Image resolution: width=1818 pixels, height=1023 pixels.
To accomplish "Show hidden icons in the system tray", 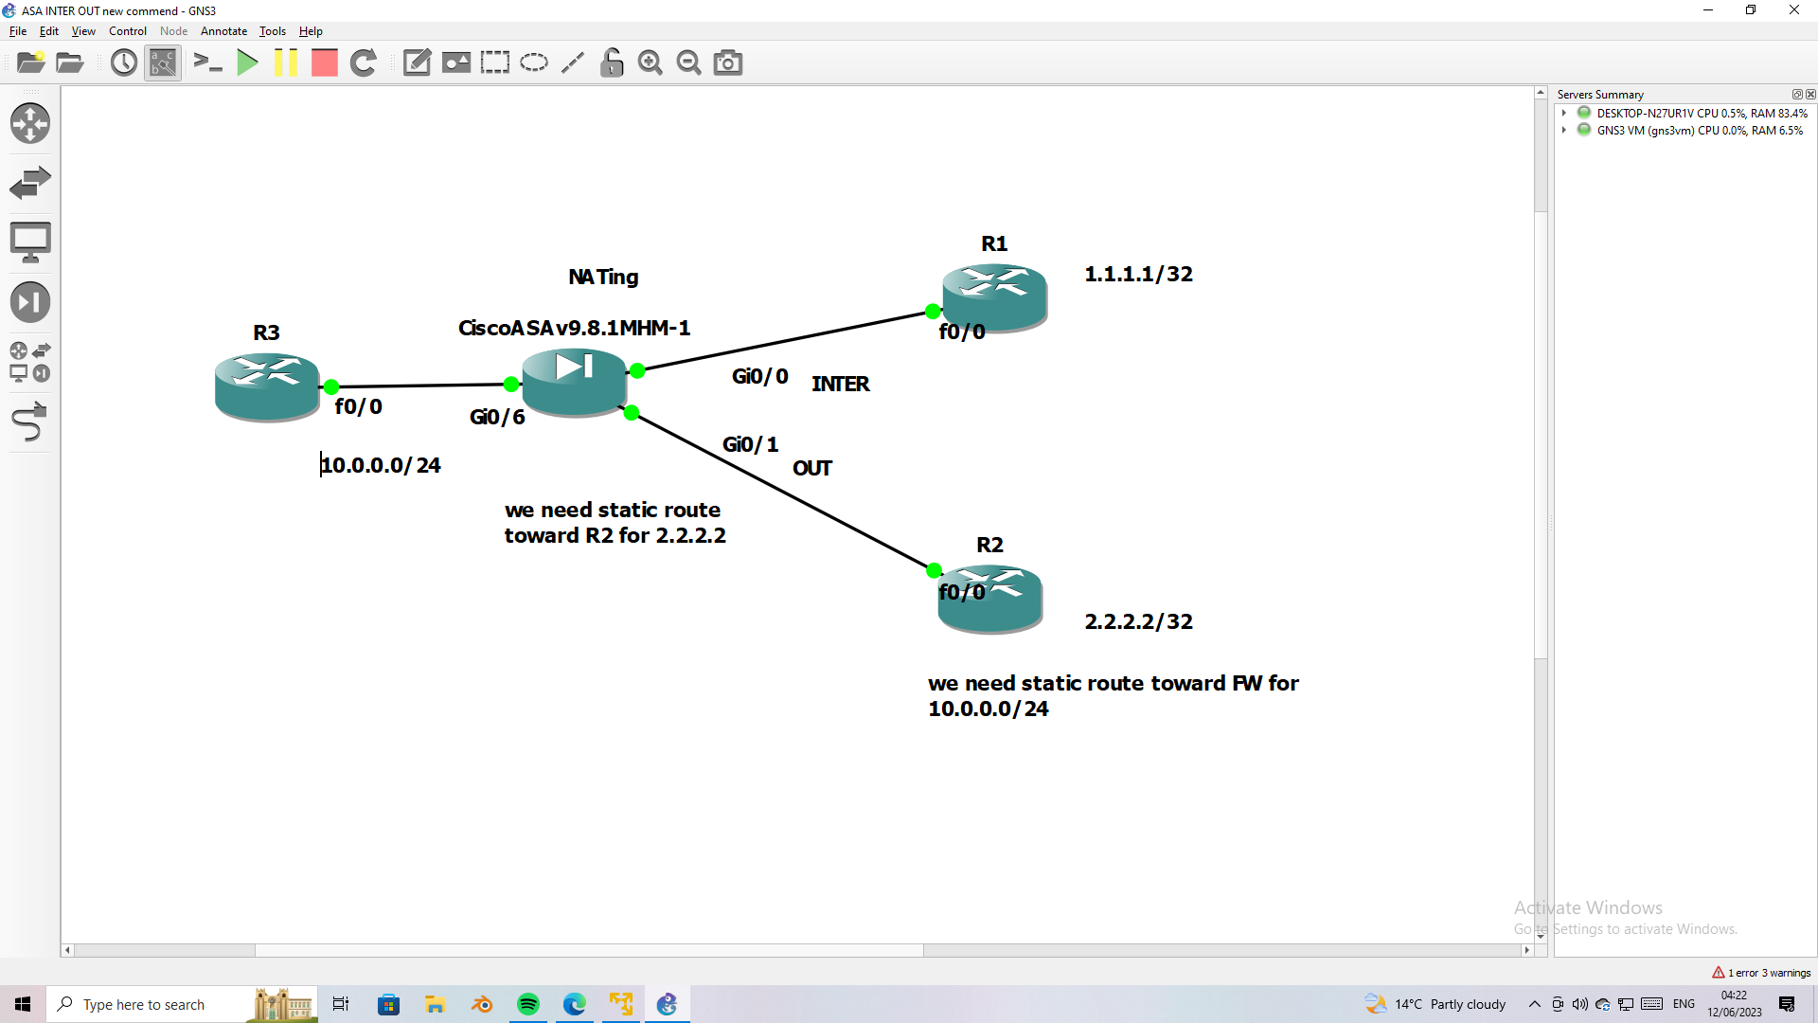I will click(x=1534, y=1004).
